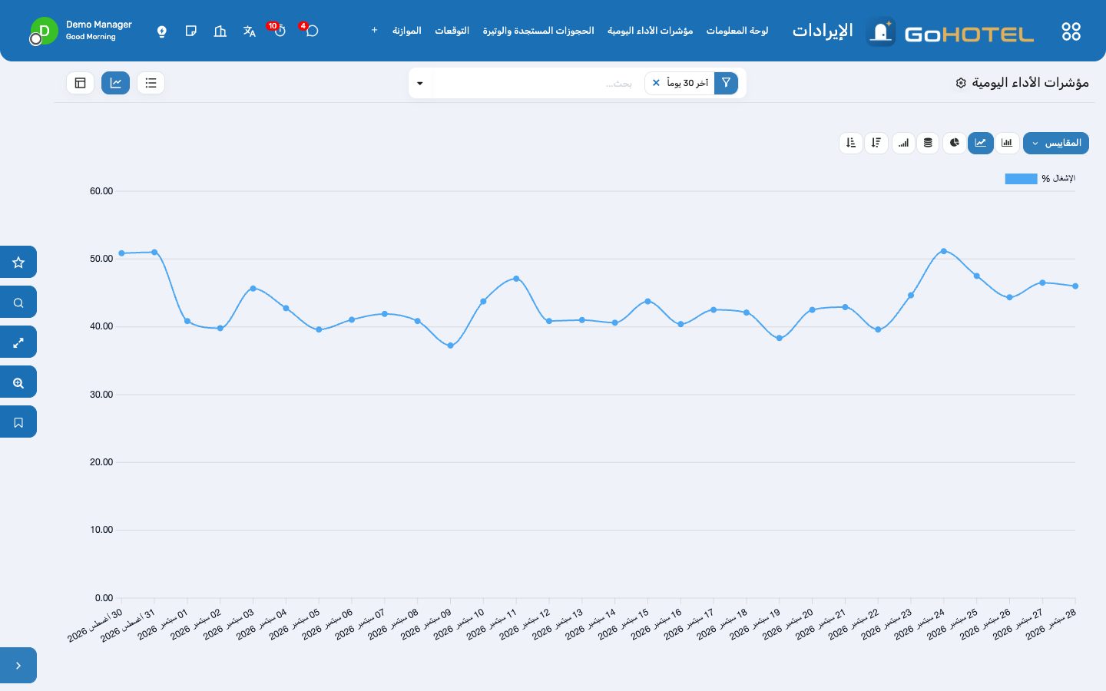The image size is (1106, 691).
Task: Switch to graph view toggle
Action: click(x=115, y=83)
